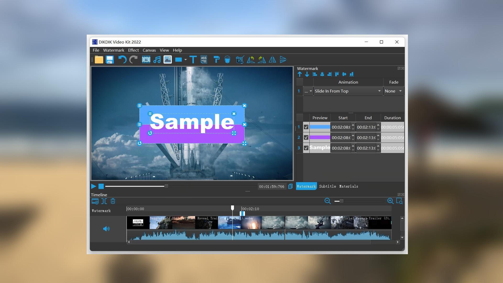Uncheck watermark row 3 with Sample preview

306,148
